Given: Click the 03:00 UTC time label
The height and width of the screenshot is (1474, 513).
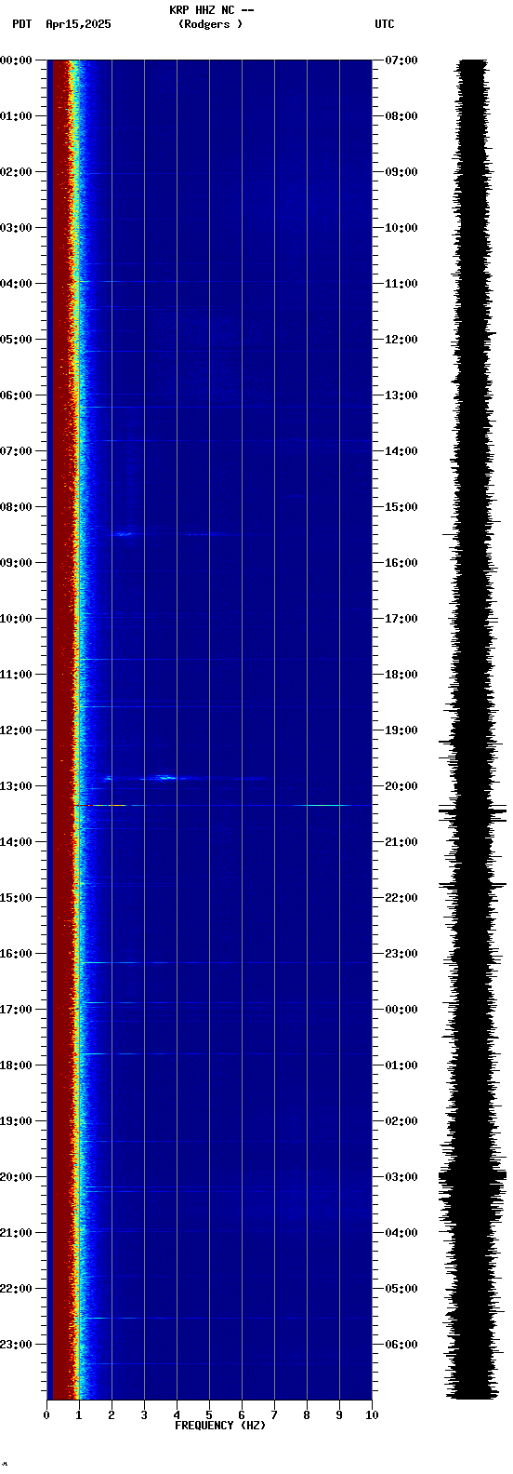Looking at the screenshot, I should [401, 1177].
